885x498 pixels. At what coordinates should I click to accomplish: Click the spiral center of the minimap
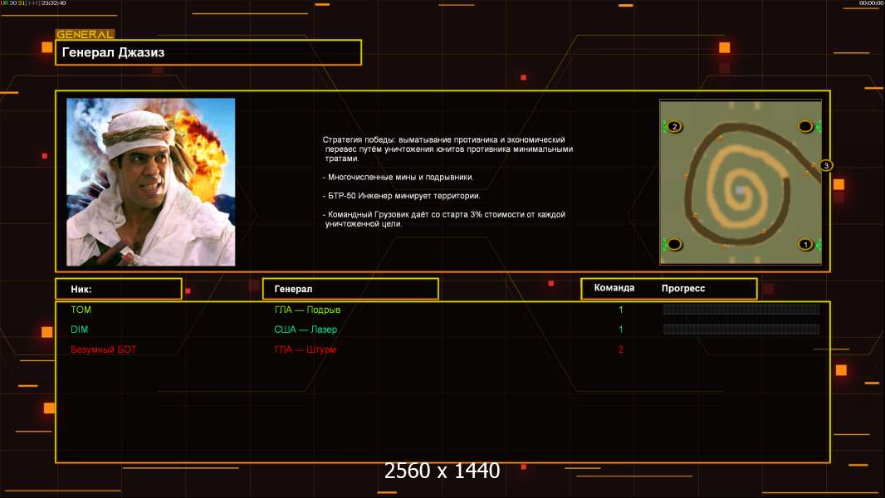[x=740, y=191]
